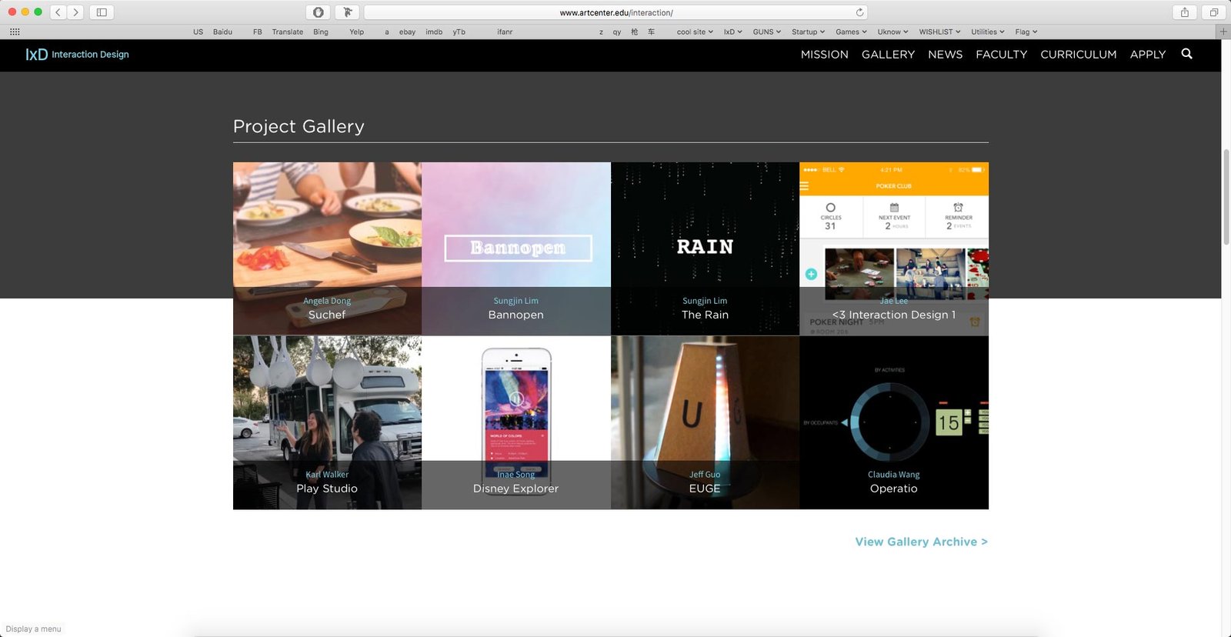Show the Safari sidebar
Viewport: 1231px width, 637px height.
102,12
